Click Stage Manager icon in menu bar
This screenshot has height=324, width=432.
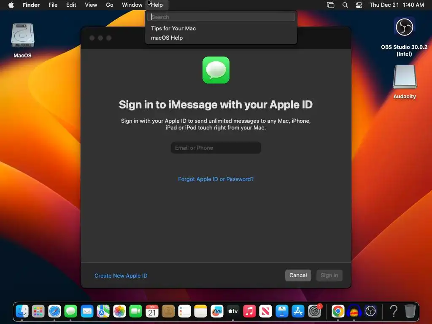331,5
